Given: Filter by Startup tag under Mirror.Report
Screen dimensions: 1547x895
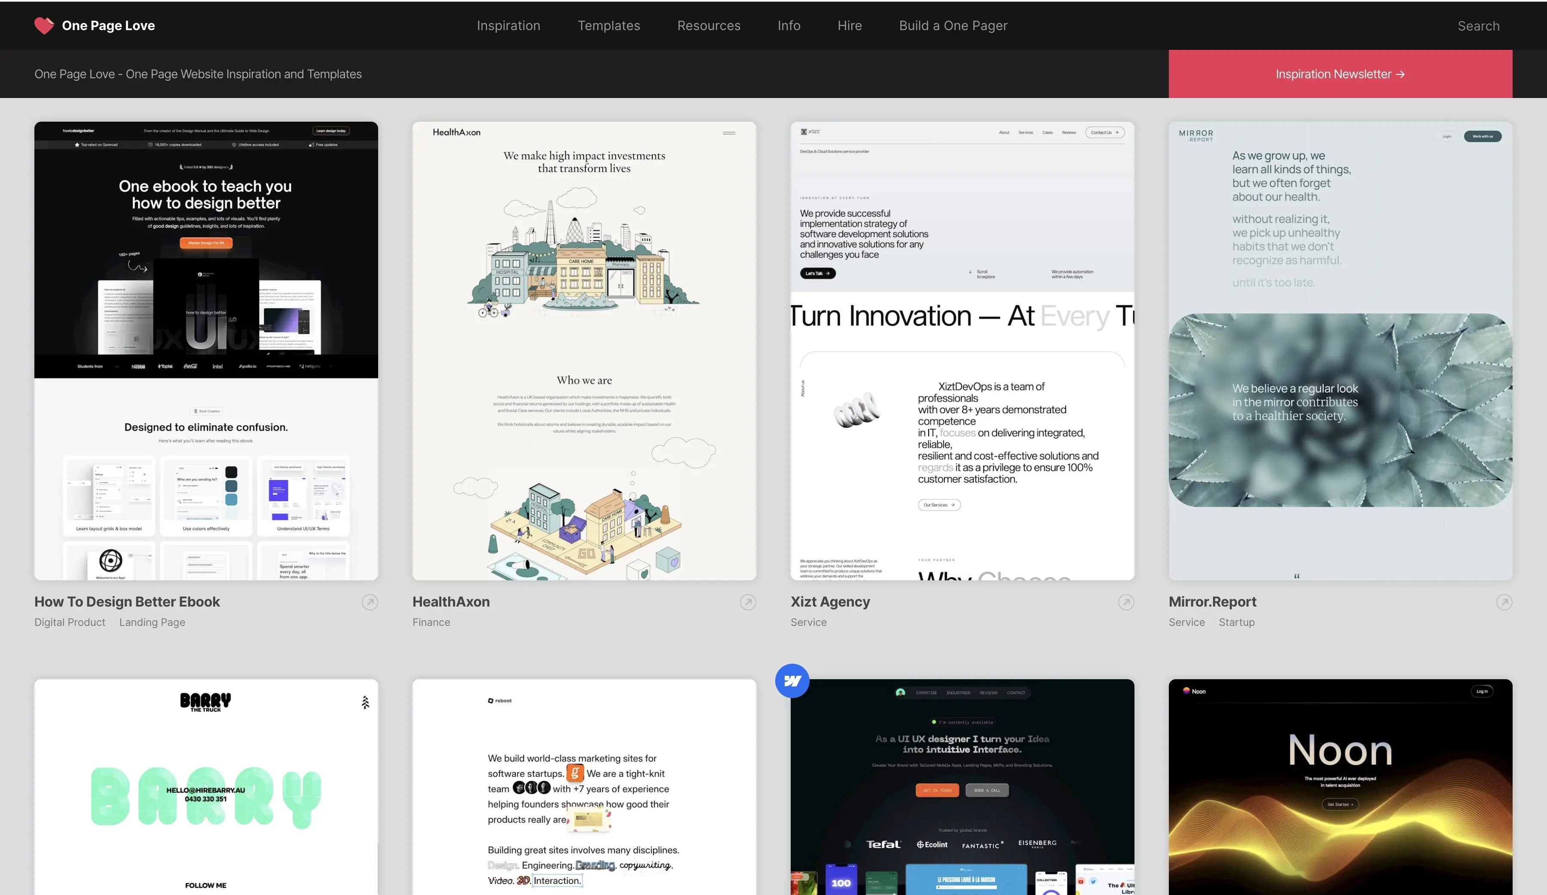Looking at the screenshot, I should click(1236, 622).
